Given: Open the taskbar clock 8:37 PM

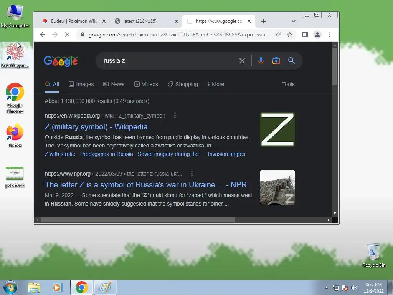Looking at the screenshot, I should point(373,288).
